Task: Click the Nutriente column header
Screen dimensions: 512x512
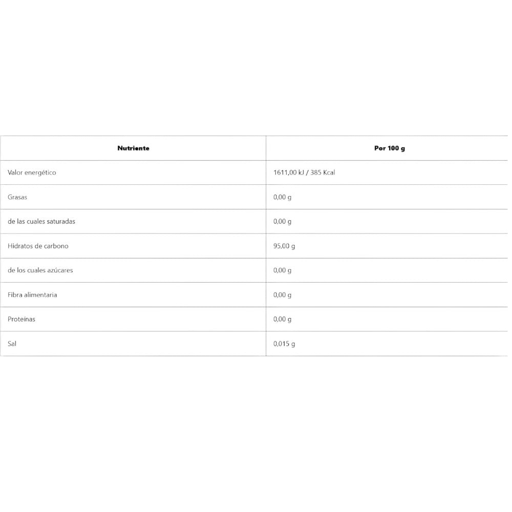Action: pyautogui.click(x=133, y=148)
